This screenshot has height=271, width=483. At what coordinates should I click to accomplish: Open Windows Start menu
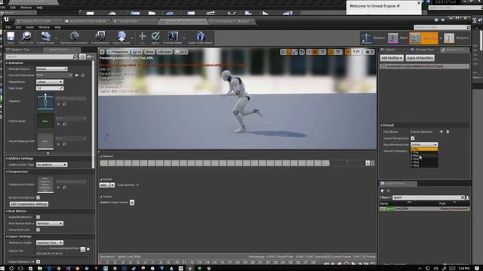pos(3,268)
